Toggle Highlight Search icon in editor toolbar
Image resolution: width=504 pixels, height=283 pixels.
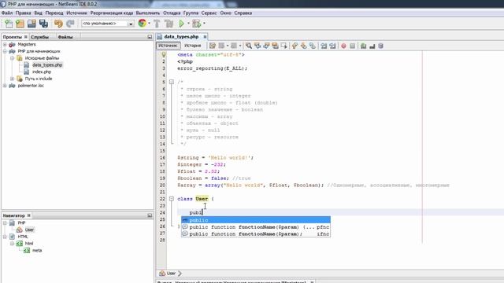275,46
